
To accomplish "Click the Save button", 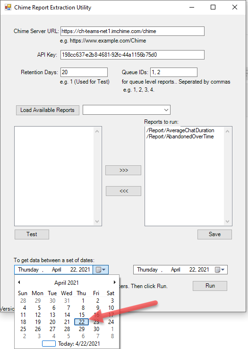I will 214,234.
